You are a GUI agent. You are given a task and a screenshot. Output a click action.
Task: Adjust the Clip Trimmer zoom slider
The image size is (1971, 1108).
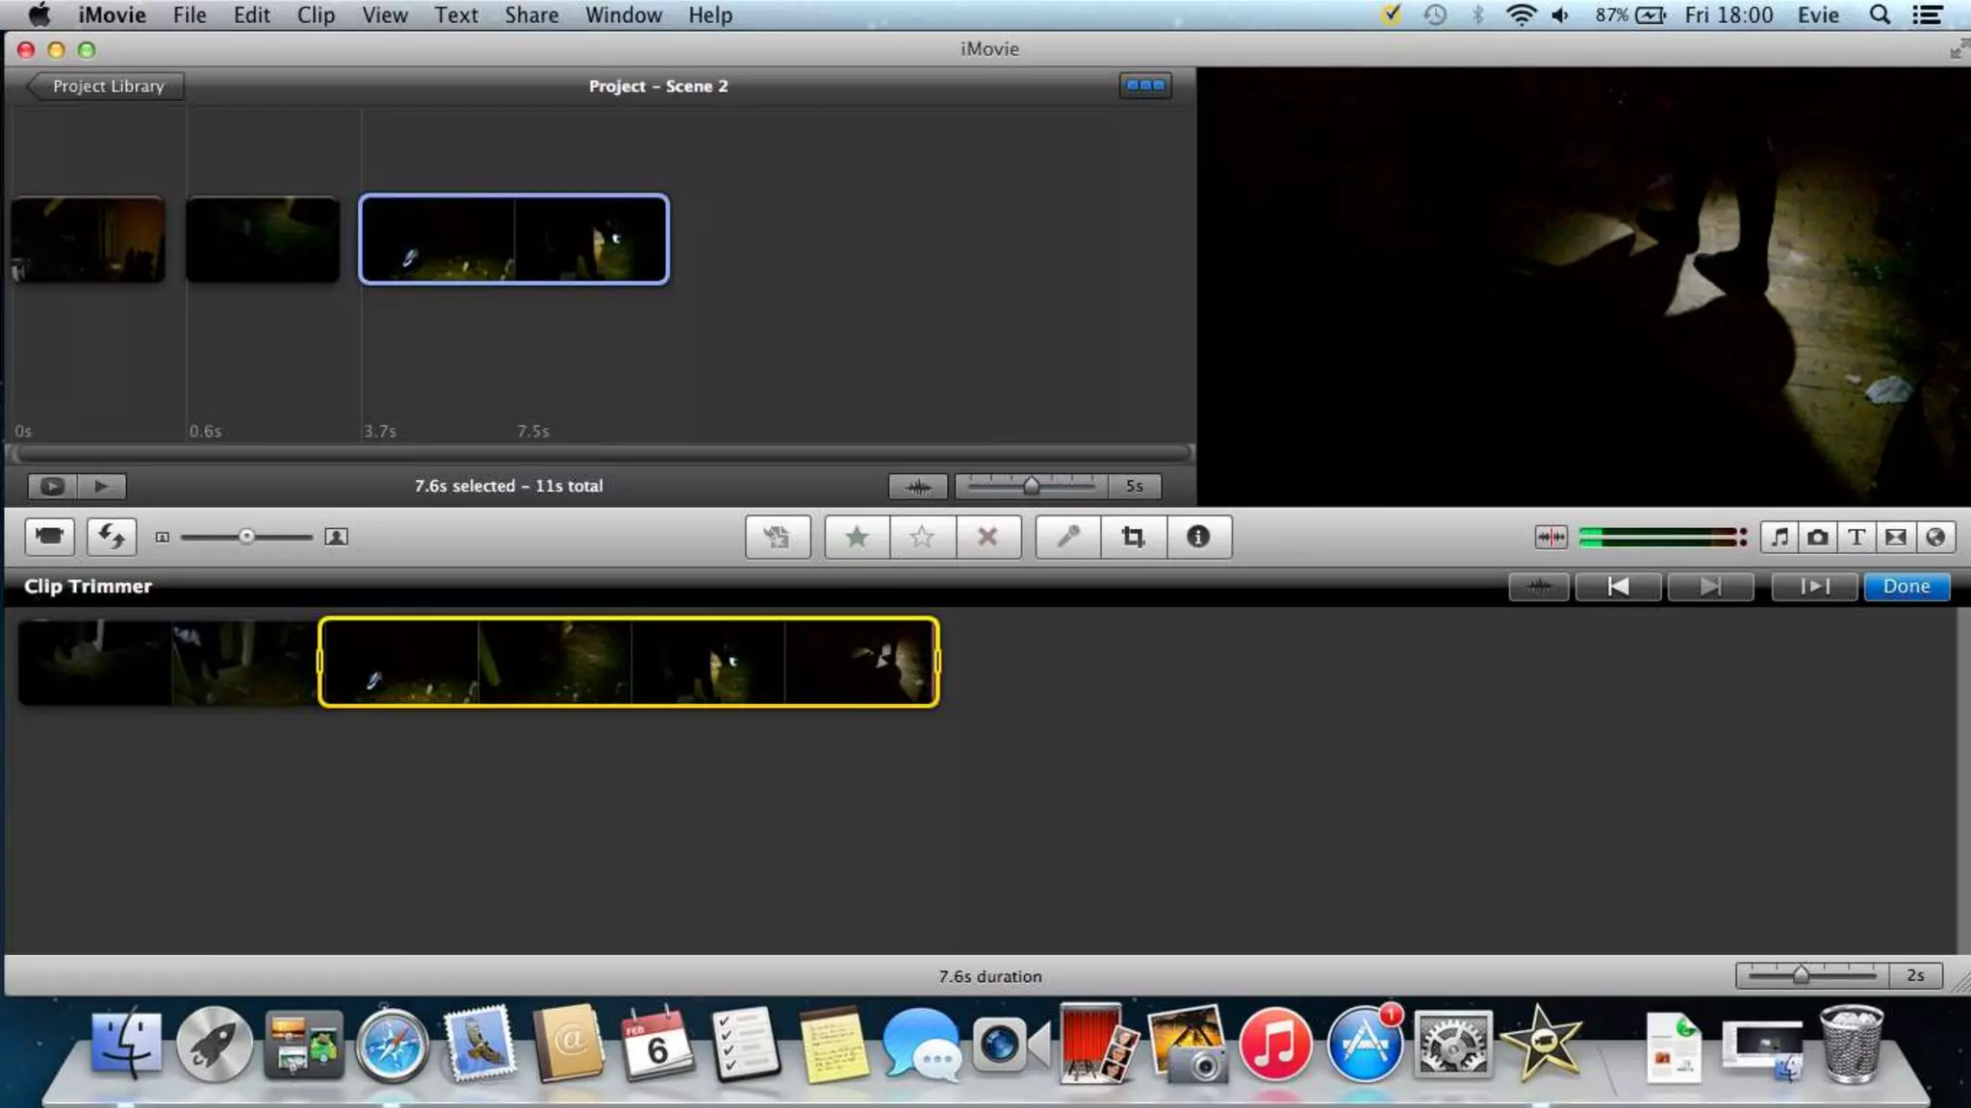pos(1801,975)
